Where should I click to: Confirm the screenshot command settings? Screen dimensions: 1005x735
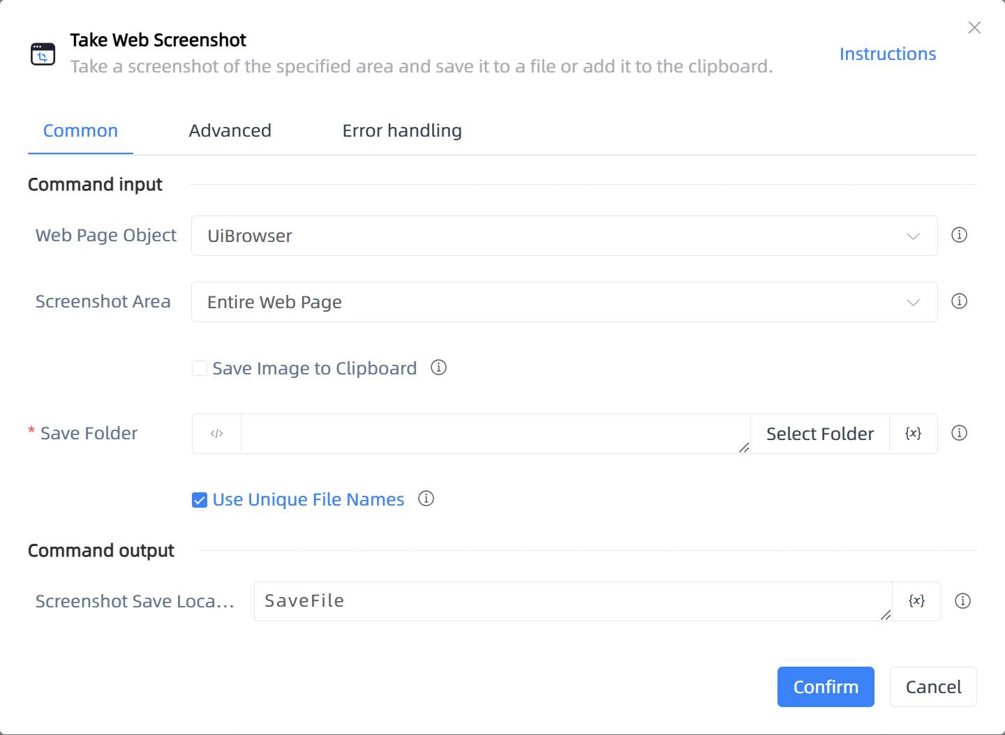826,687
